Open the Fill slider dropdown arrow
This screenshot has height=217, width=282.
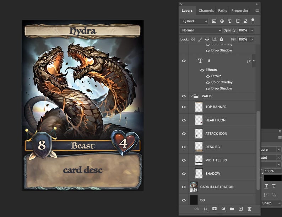tap(252, 39)
